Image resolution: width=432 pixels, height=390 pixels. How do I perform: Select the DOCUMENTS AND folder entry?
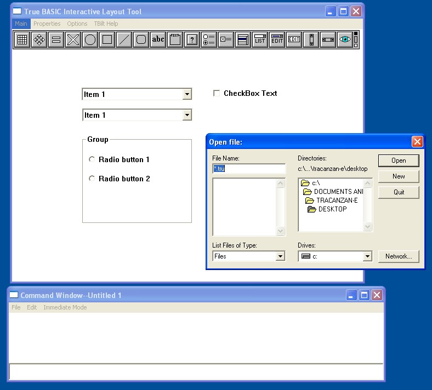click(333, 192)
